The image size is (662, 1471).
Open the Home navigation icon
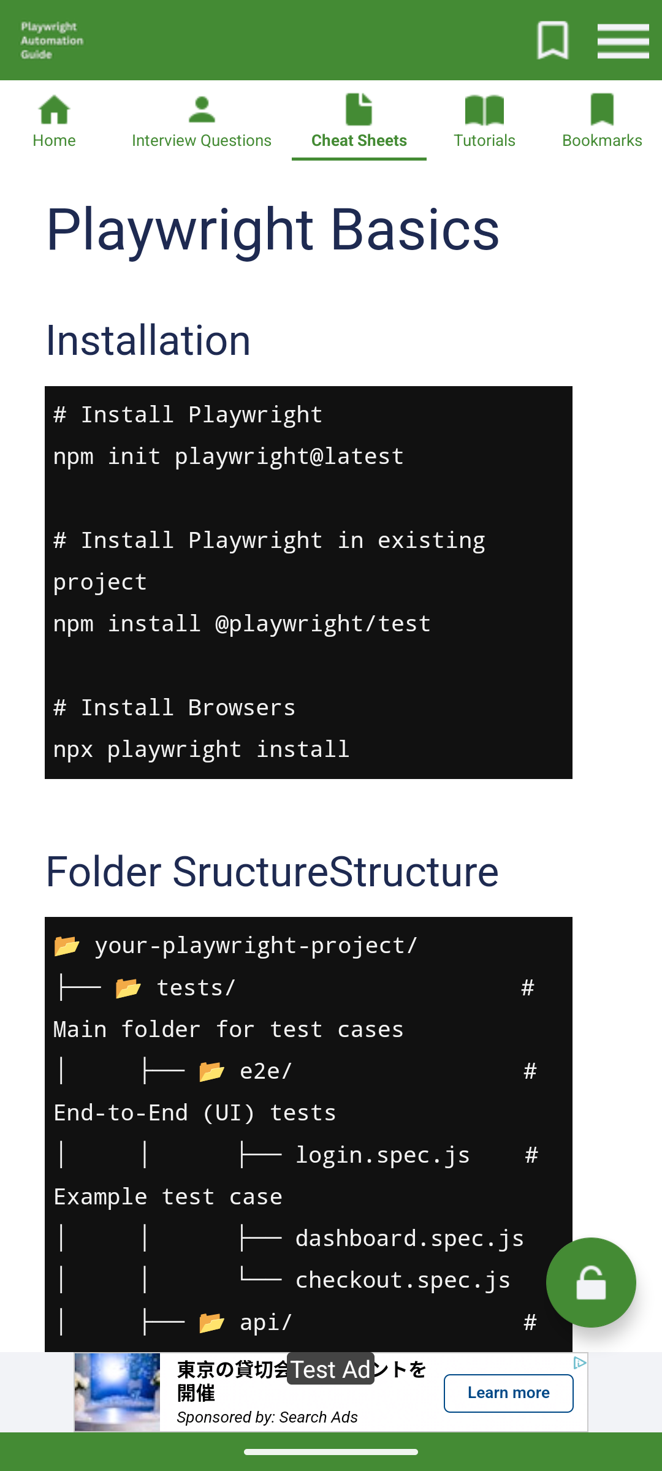pyautogui.click(x=54, y=109)
